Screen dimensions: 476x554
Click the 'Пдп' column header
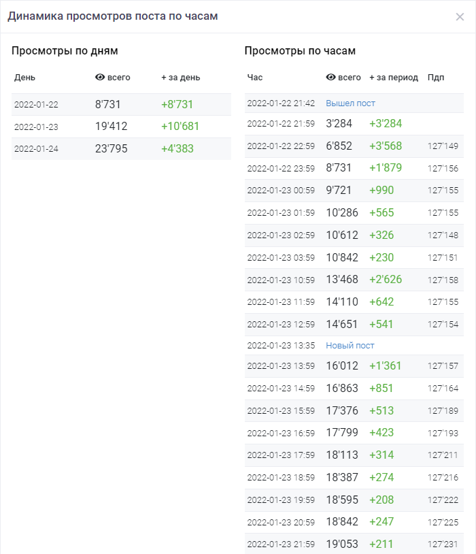pyautogui.click(x=435, y=78)
